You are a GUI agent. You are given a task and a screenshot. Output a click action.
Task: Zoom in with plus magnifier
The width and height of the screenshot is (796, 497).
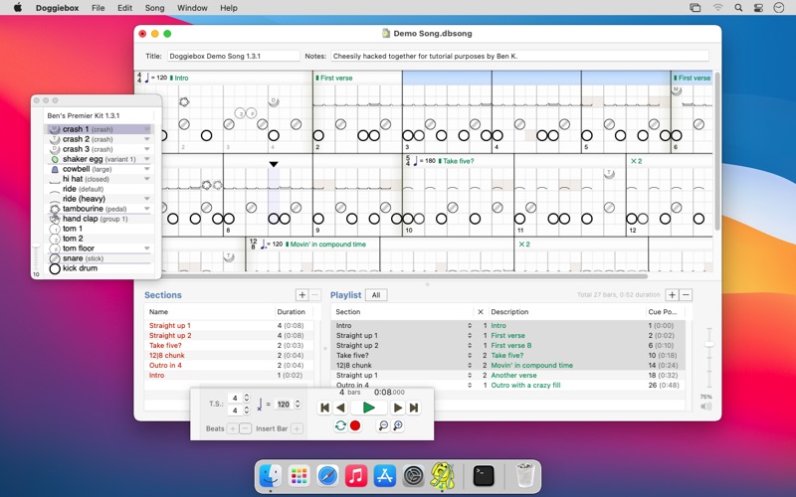[x=398, y=426]
